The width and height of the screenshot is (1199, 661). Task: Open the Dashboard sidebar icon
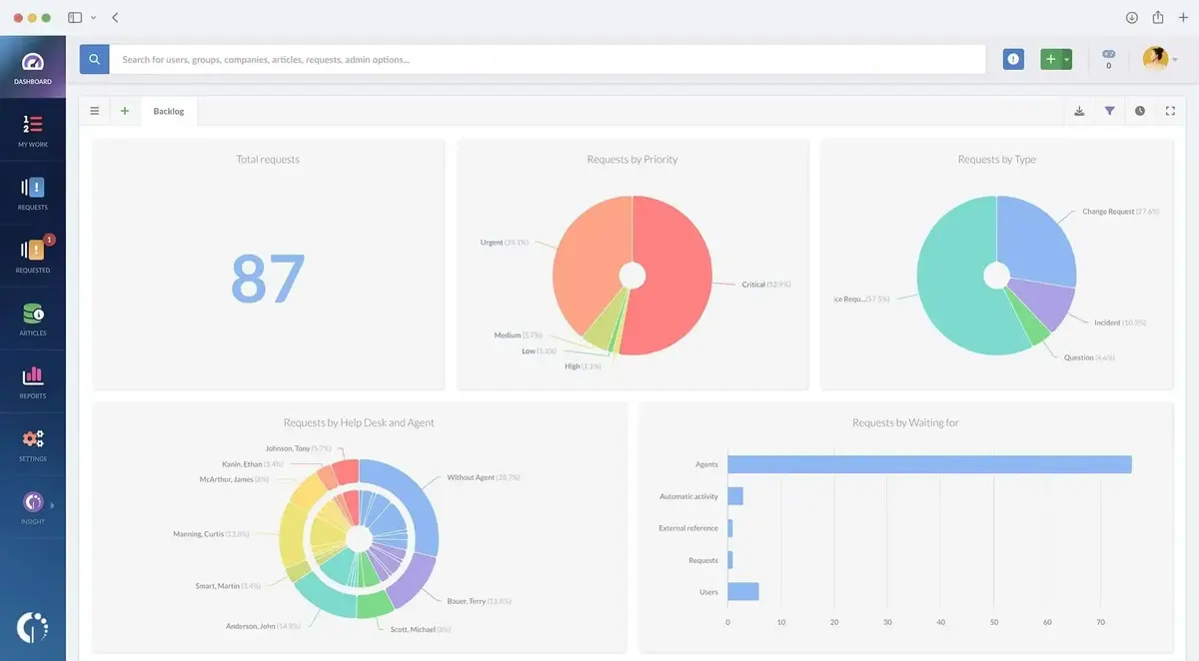click(x=33, y=68)
